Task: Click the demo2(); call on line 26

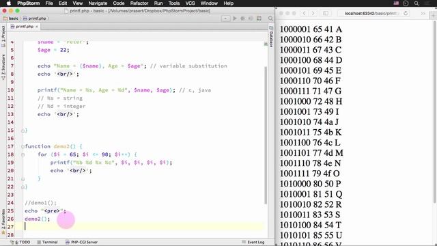Action: 38,219
